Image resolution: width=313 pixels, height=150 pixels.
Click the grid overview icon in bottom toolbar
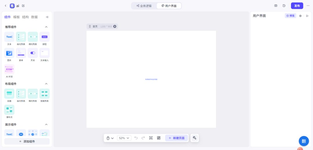[x=159, y=138]
